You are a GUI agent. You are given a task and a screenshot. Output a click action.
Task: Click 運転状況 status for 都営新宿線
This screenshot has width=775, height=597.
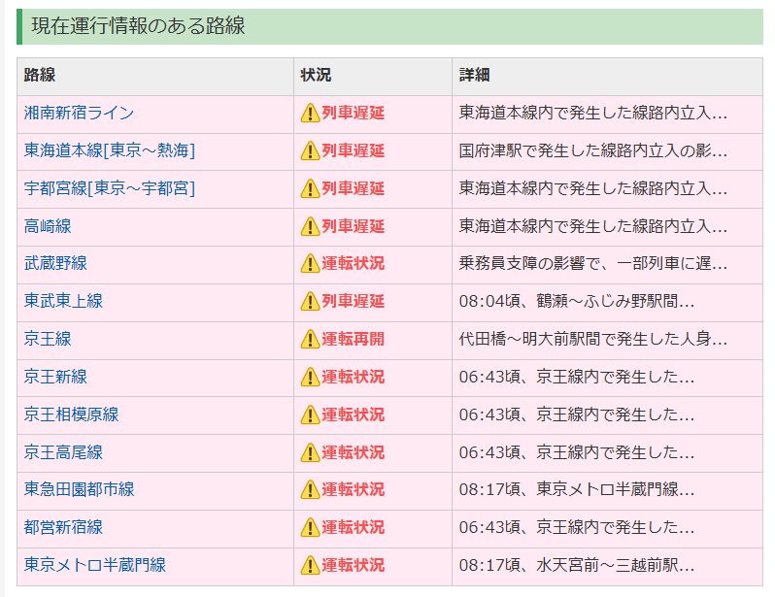(353, 527)
